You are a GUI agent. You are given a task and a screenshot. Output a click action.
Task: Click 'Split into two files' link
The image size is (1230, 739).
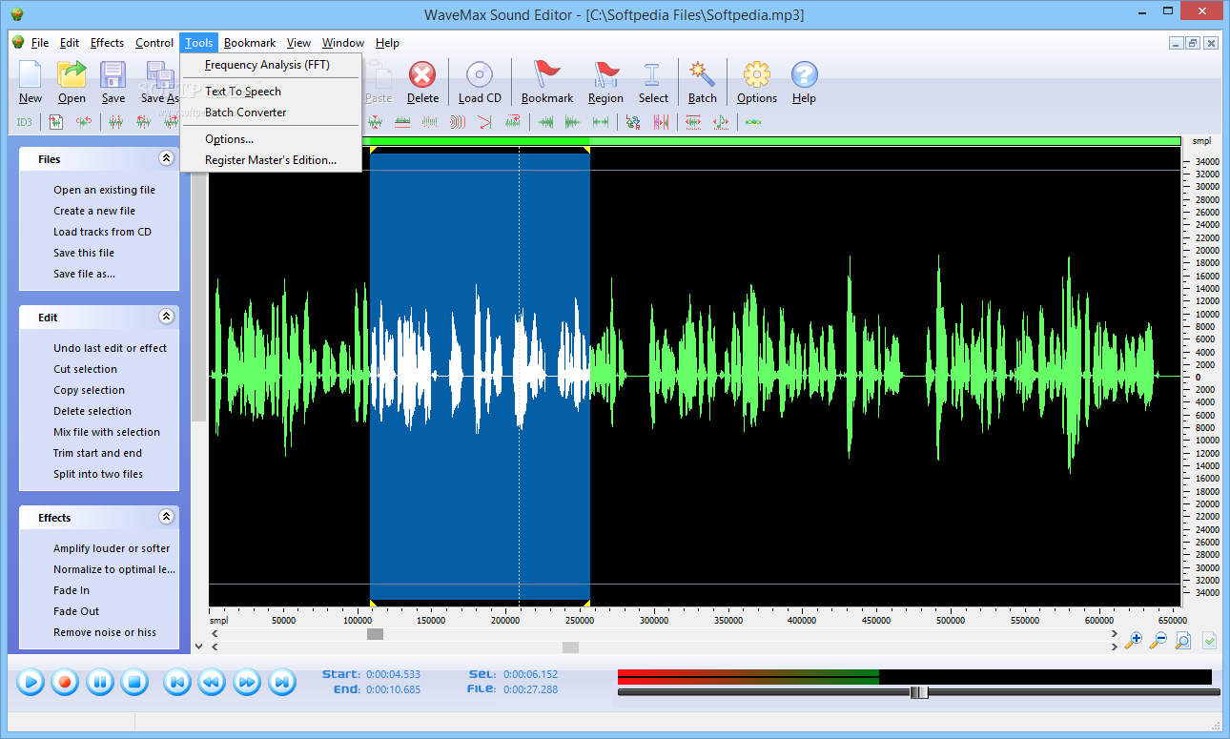pos(98,474)
